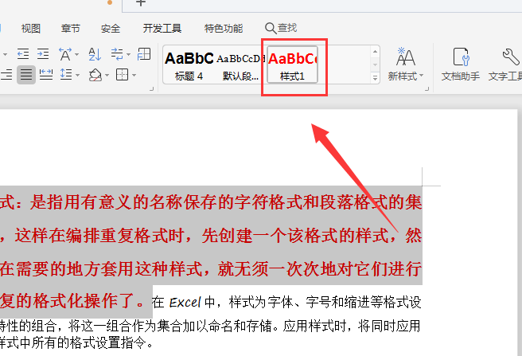Open the Document Assistant (文档助手) tool

click(462, 64)
